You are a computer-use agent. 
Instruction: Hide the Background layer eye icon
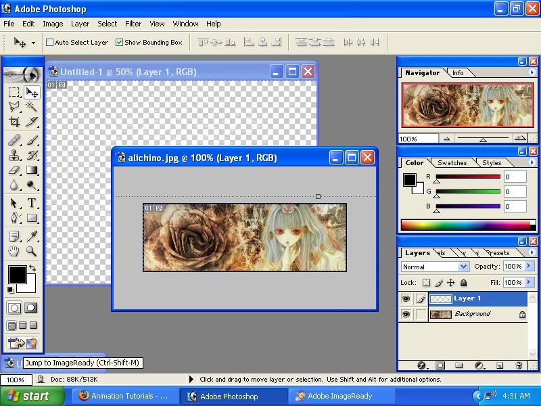point(406,314)
